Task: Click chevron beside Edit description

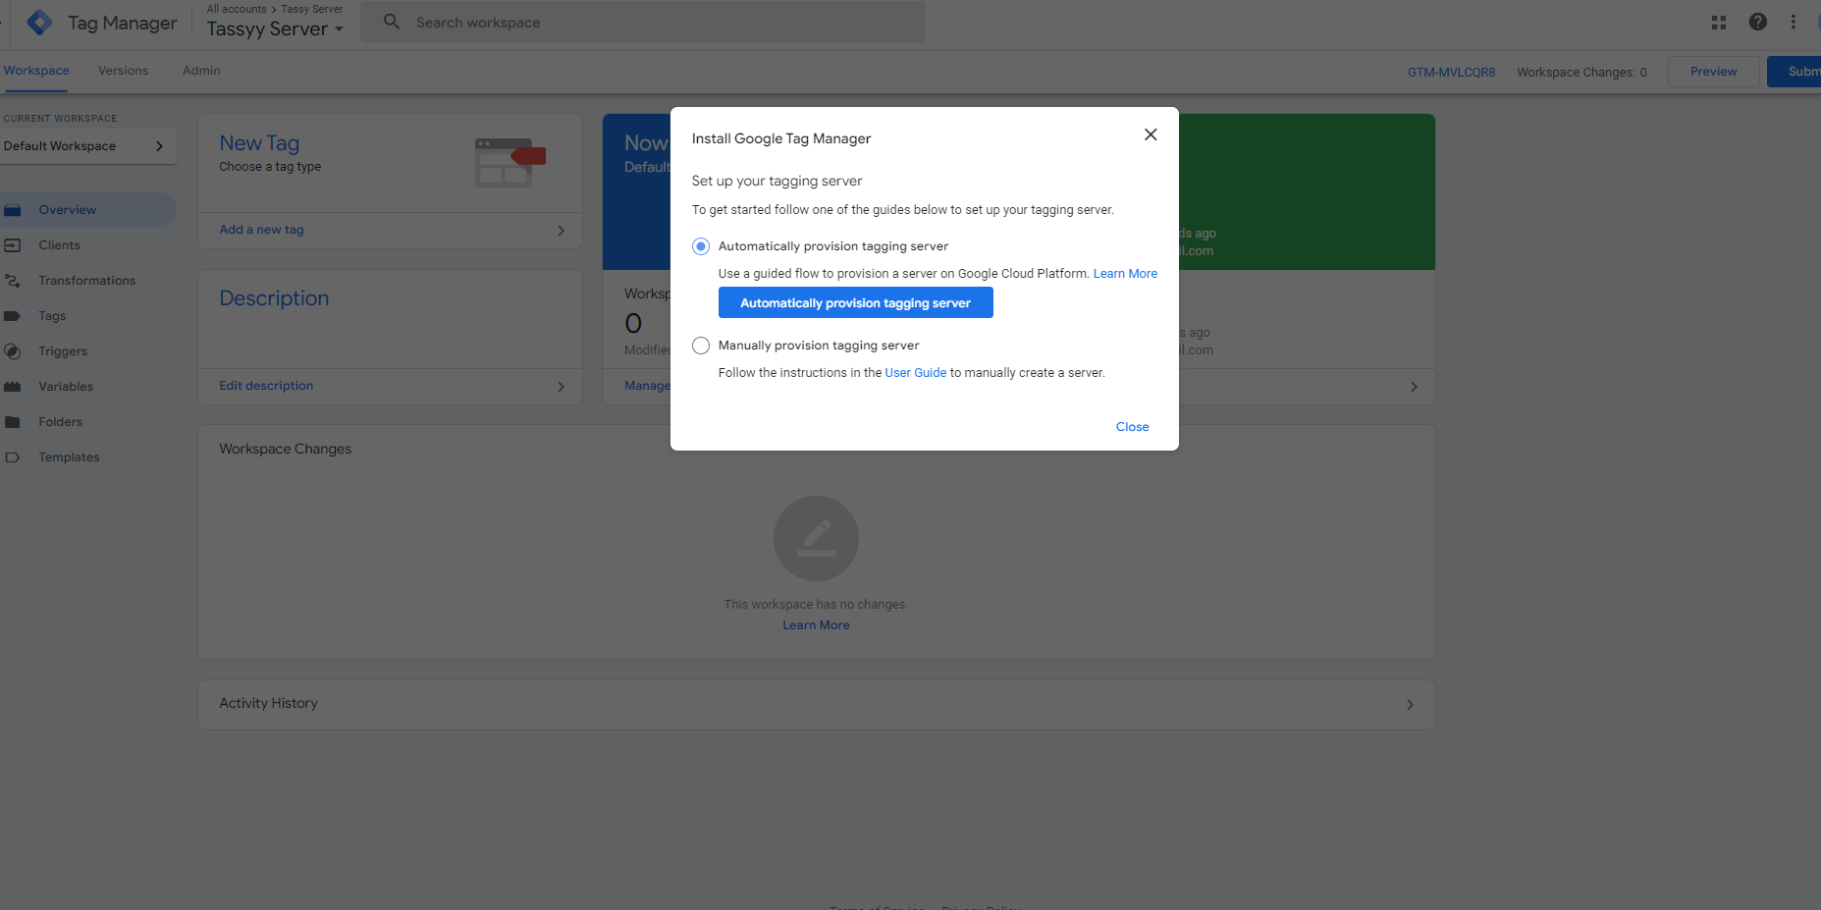Action: 561,387
